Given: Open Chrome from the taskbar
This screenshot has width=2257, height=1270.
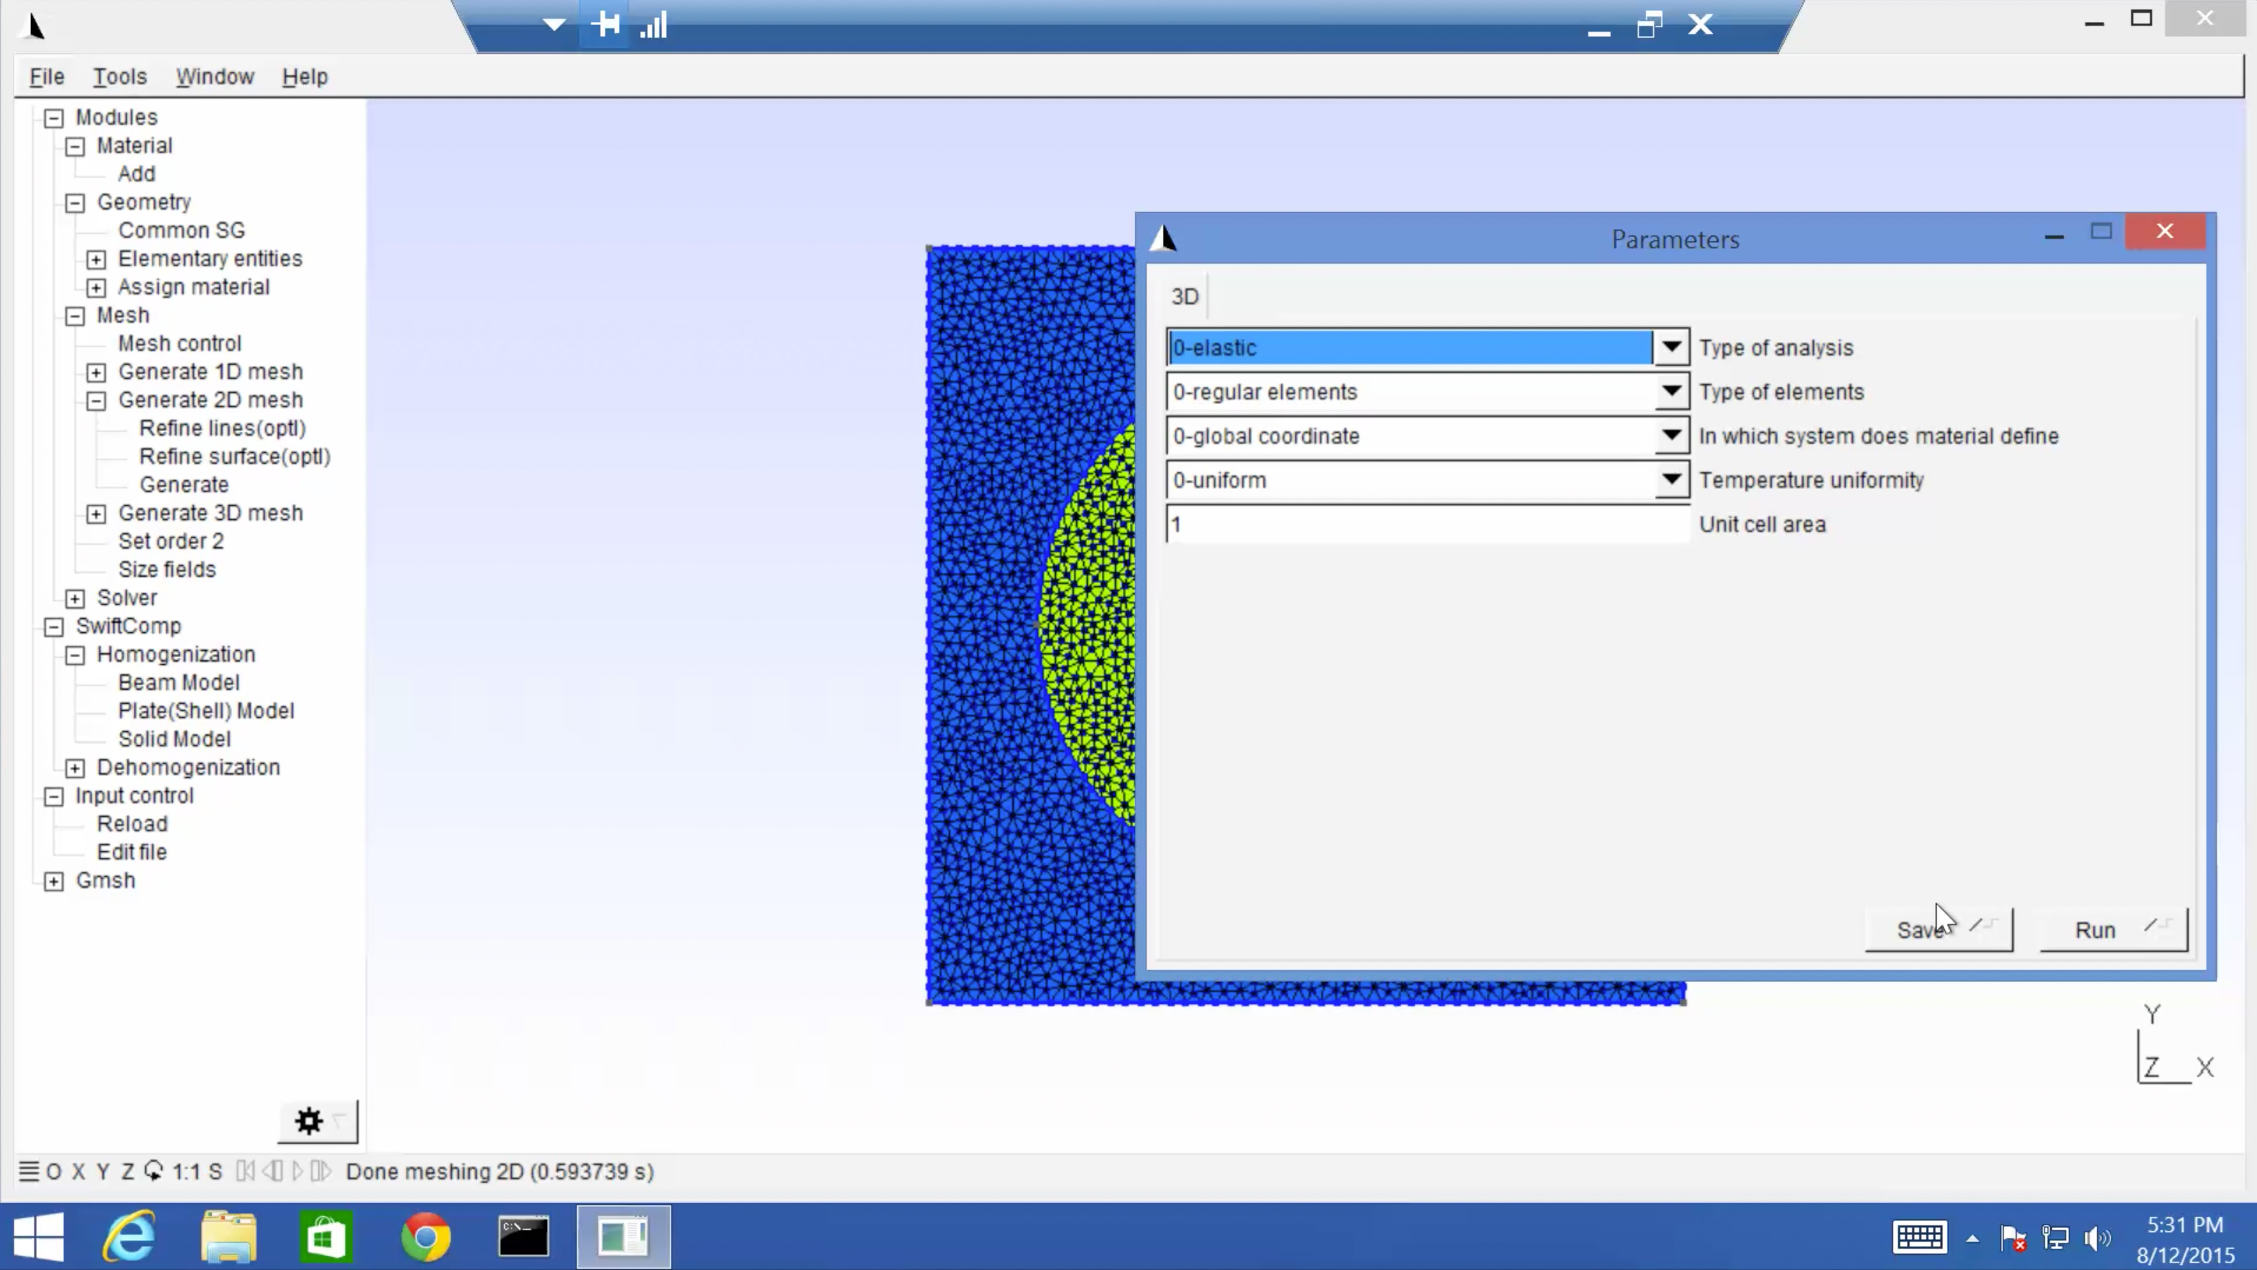Looking at the screenshot, I should click(426, 1236).
